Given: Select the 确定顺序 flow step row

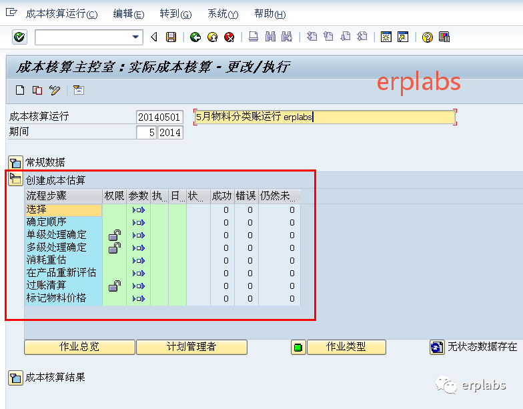Looking at the screenshot, I should point(63,223).
